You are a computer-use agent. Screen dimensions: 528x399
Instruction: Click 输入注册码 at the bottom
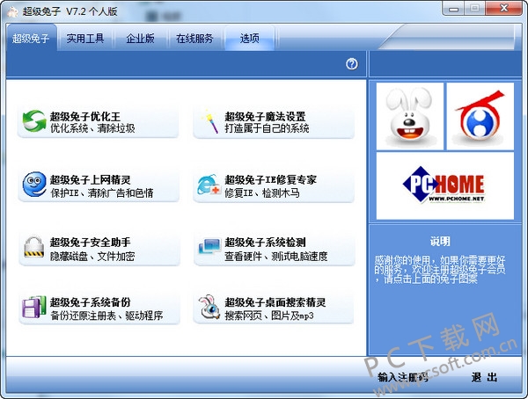[403, 377]
